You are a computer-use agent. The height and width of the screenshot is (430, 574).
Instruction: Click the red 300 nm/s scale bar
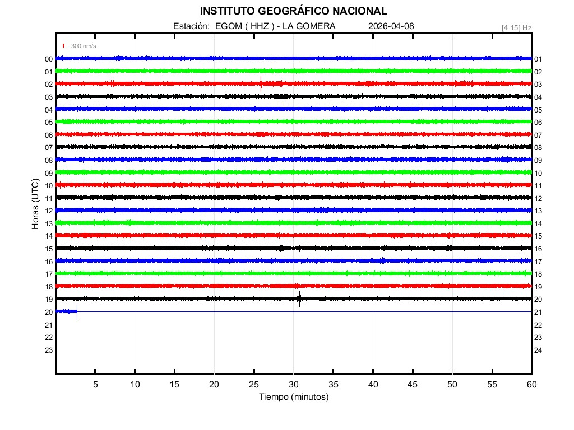[64, 46]
